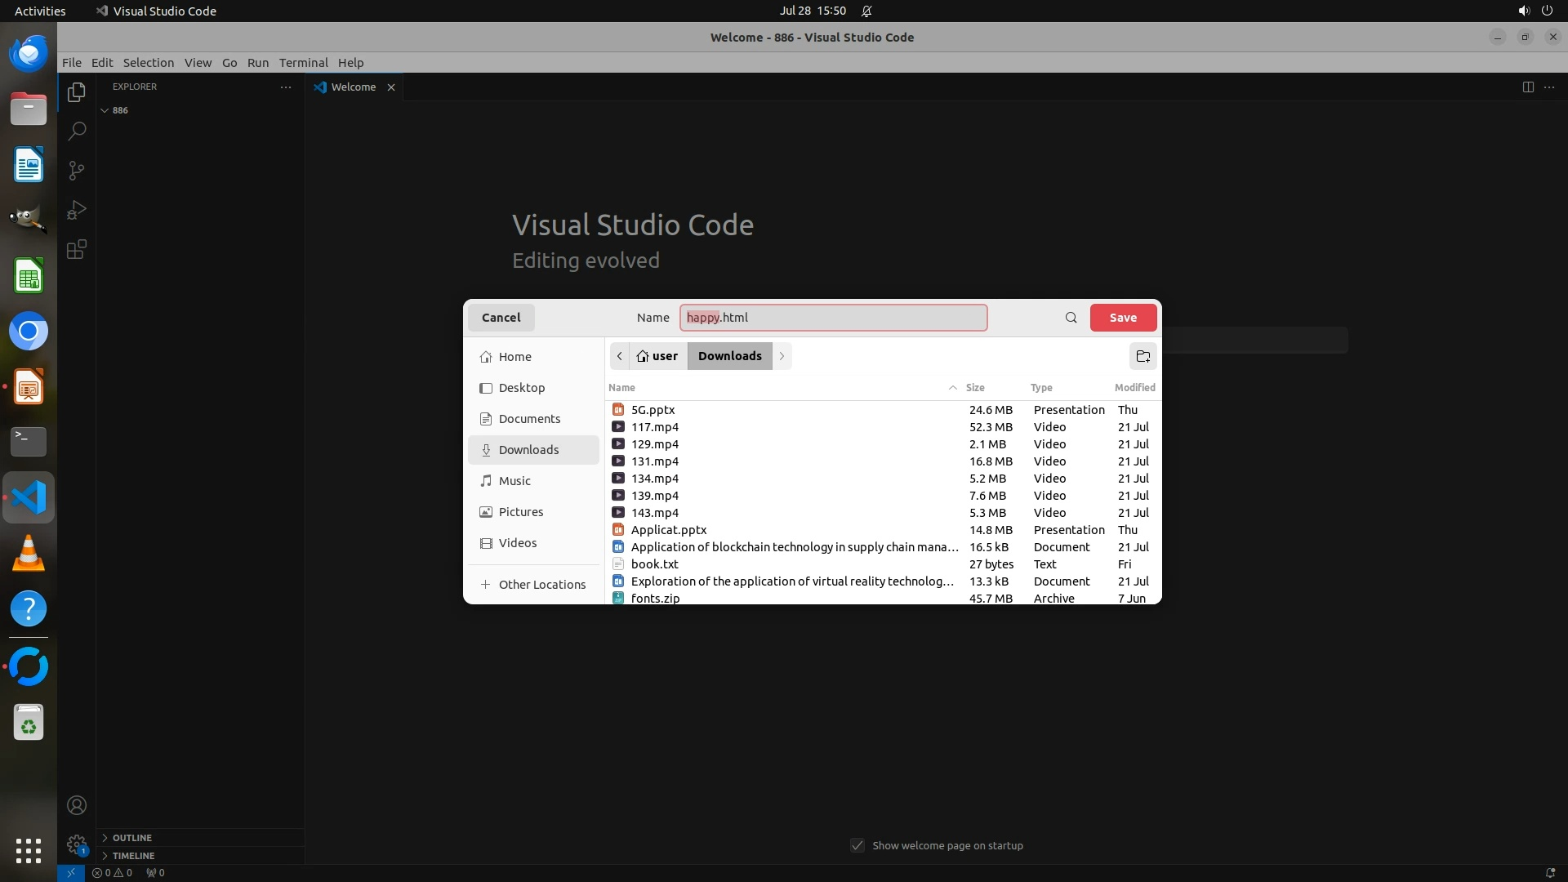The image size is (1568, 882).
Task: Open the Source Control view icon
Action: click(x=76, y=171)
